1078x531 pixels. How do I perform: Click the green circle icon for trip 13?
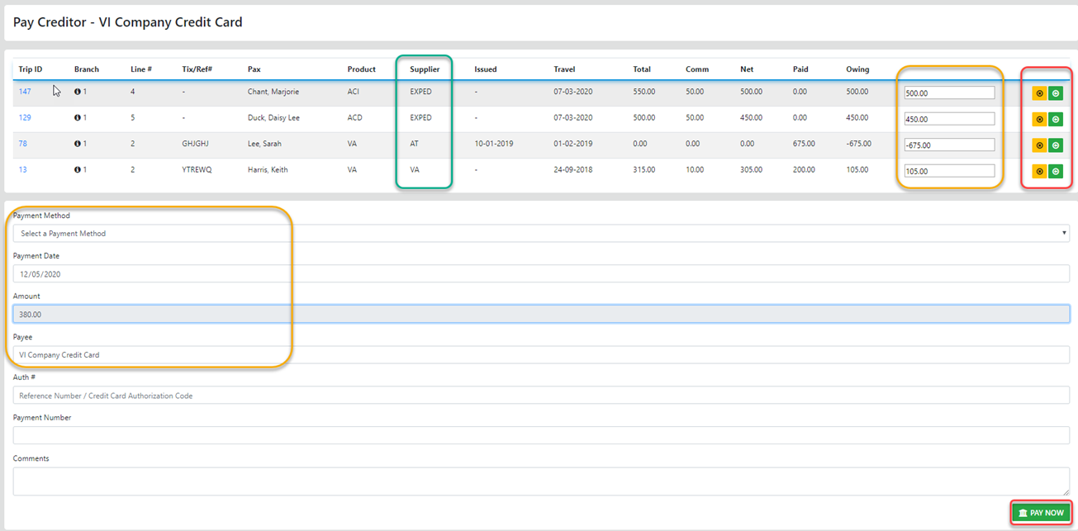(x=1056, y=172)
